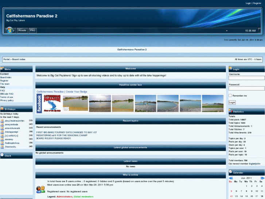This screenshot has height=199, width=265.
Task: Open the first lake photo thumbnail
Action: [75, 103]
